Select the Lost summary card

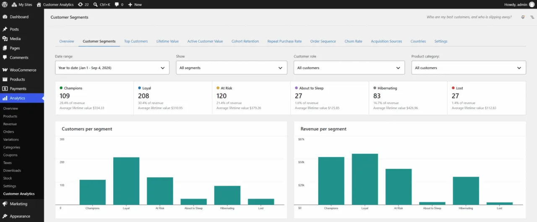pos(487,98)
